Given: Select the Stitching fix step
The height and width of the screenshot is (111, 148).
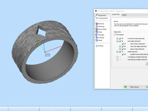Looking at the screenshot, I should coord(100,27).
